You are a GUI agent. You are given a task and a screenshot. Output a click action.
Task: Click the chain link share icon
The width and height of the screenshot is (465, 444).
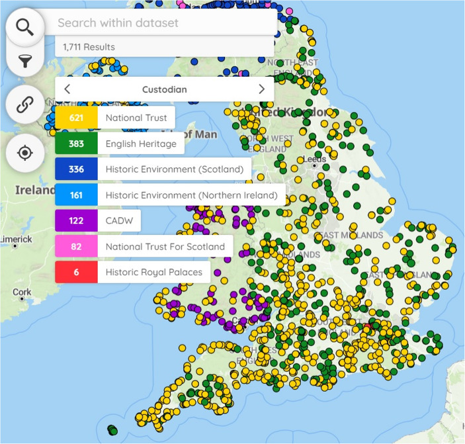tap(25, 105)
